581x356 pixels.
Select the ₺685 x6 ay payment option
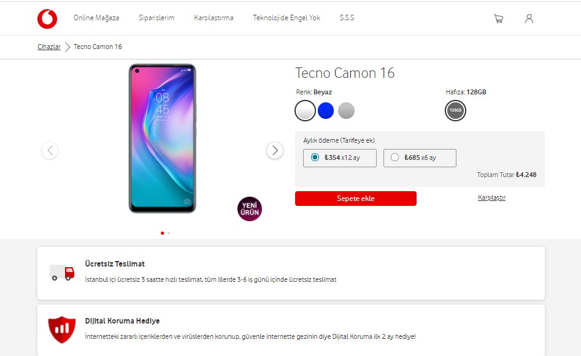(x=420, y=158)
